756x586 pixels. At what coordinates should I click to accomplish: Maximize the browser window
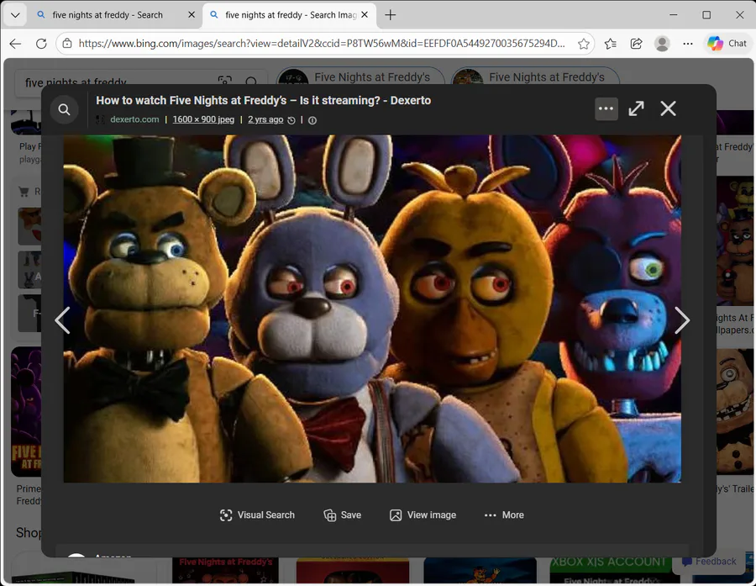(x=706, y=15)
